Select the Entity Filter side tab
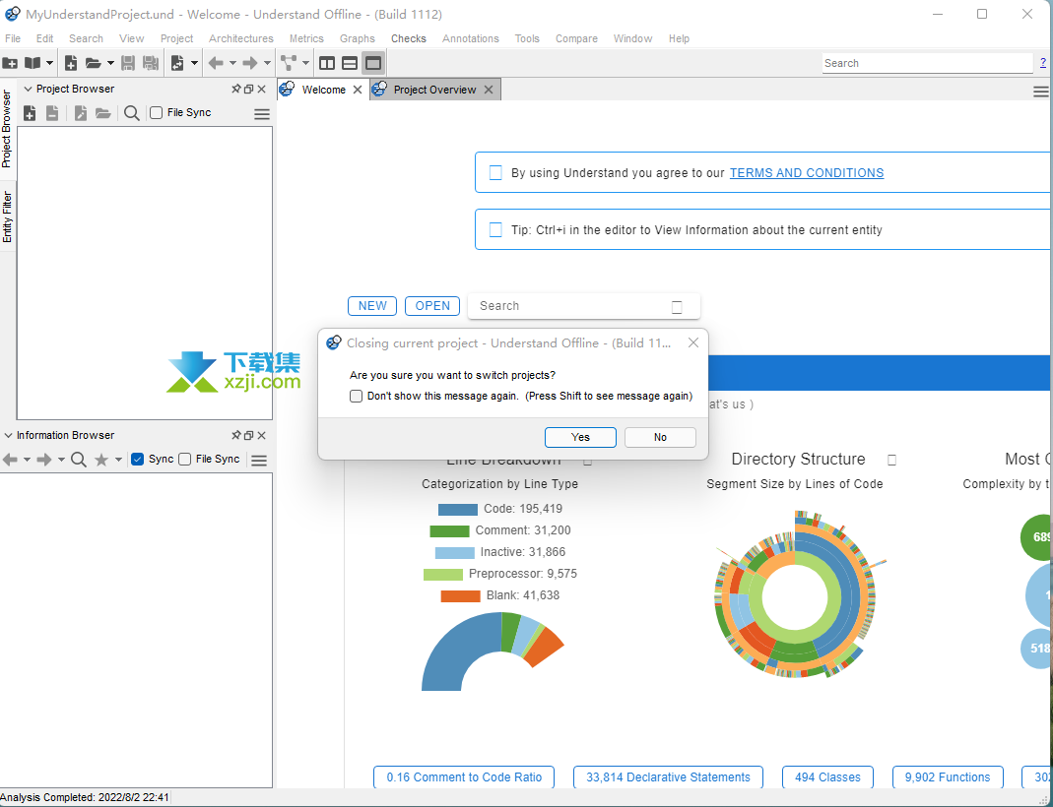1053x807 pixels. click(x=7, y=217)
